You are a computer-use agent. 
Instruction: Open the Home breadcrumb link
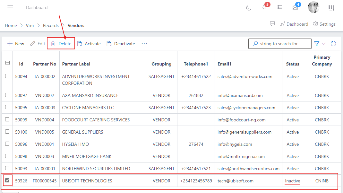11,25
